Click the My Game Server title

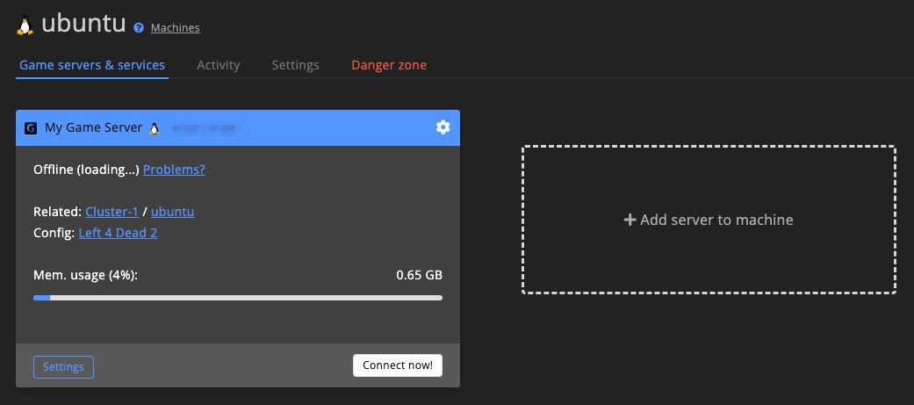[x=93, y=127]
